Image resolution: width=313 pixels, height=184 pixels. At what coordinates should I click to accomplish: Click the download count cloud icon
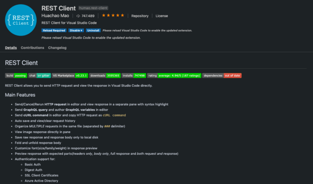78,16
